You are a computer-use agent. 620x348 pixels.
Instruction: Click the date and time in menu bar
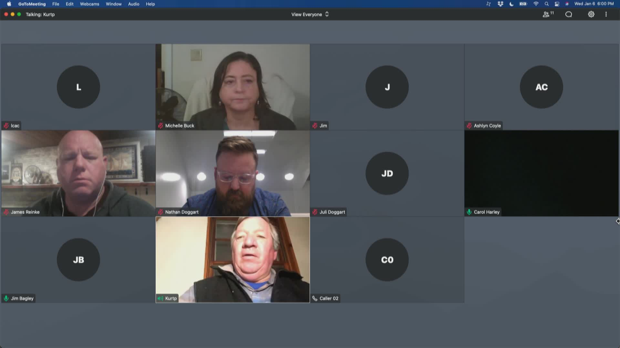tap(594, 4)
